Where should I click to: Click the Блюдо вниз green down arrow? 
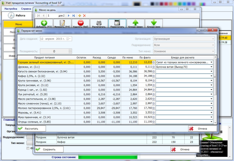click(154, 23)
